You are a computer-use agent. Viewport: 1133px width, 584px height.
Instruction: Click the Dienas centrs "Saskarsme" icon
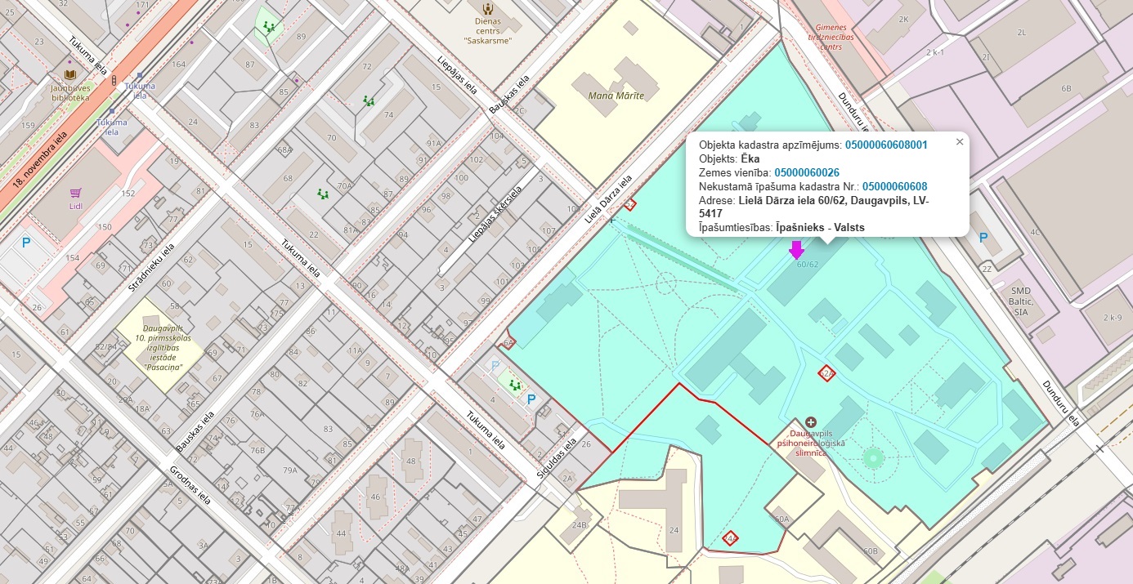click(x=488, y=9)
